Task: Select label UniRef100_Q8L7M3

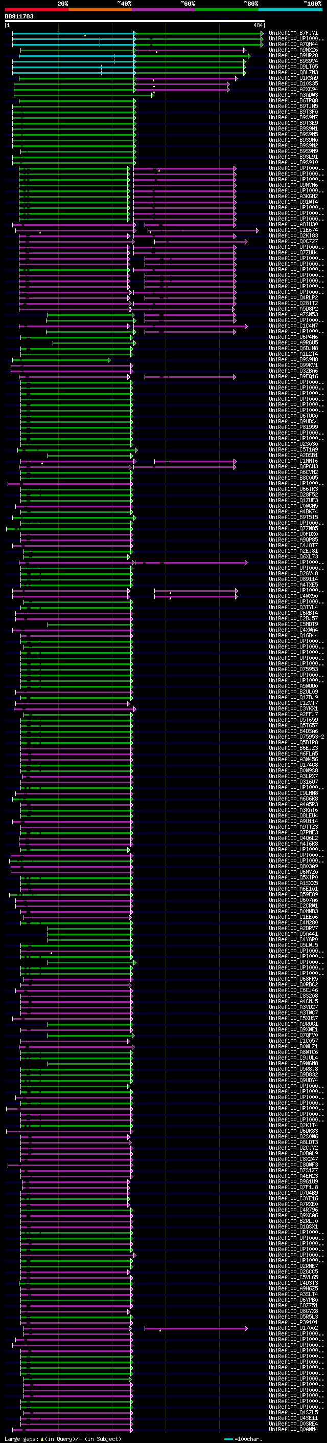Action: [293, 72]
